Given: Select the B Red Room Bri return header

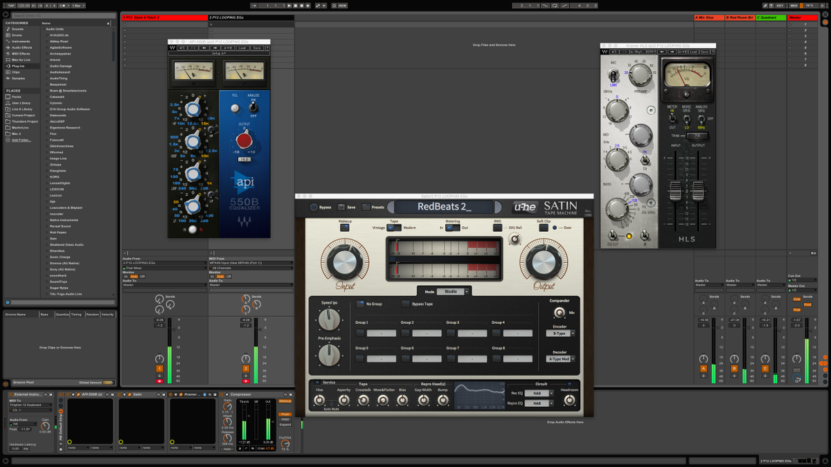Looking at the screenshot, I should pos(740,17).
